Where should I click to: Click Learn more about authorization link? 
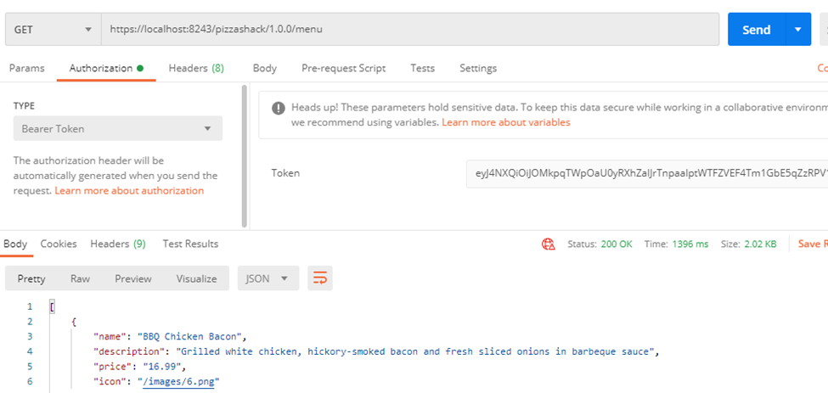[x=129, y=190]
